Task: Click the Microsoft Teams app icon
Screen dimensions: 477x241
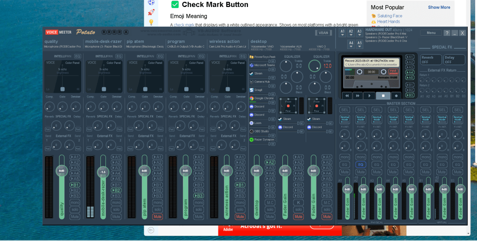Action: pyautogui.click(x=252, y=65)
